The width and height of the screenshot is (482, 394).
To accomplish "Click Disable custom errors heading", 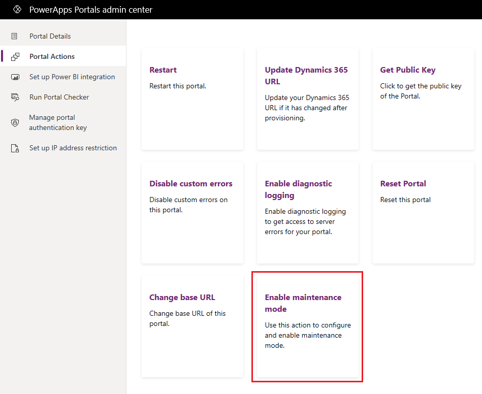I will tap(191, 183).
